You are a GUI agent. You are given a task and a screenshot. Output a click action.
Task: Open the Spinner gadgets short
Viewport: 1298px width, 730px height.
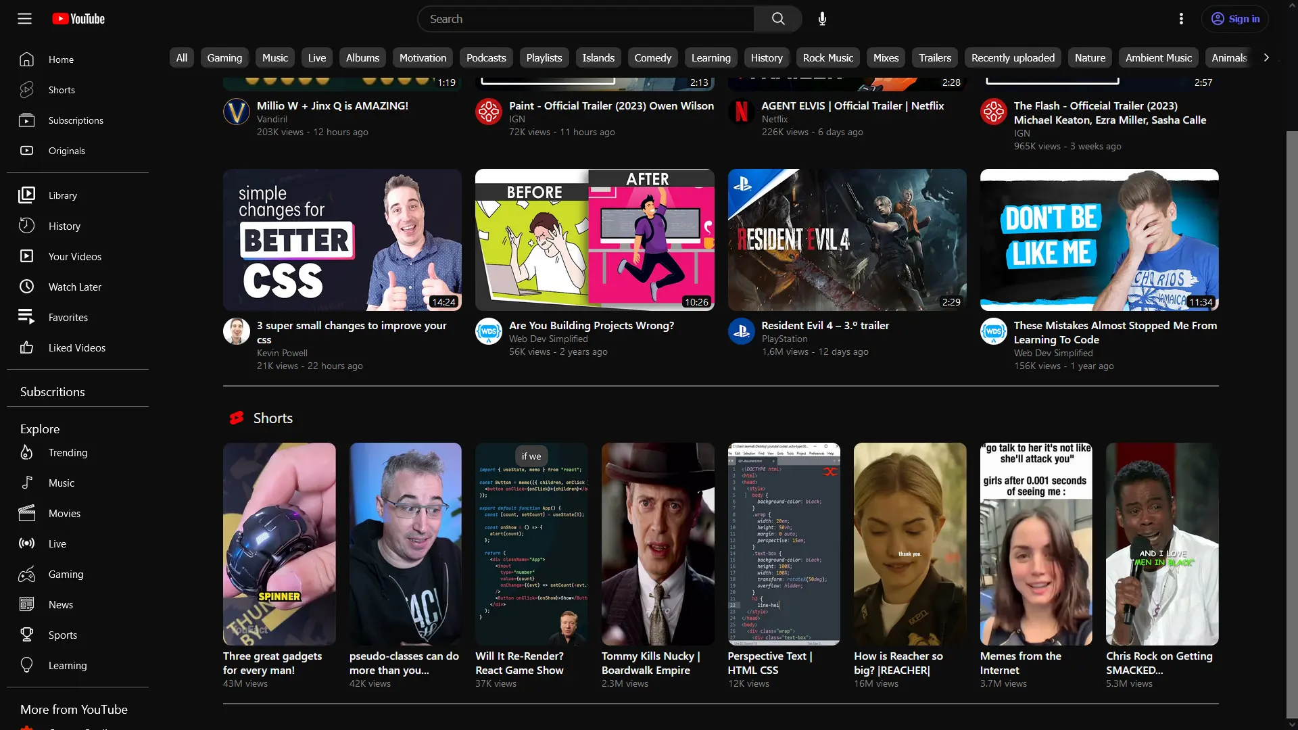pos(279,544)
